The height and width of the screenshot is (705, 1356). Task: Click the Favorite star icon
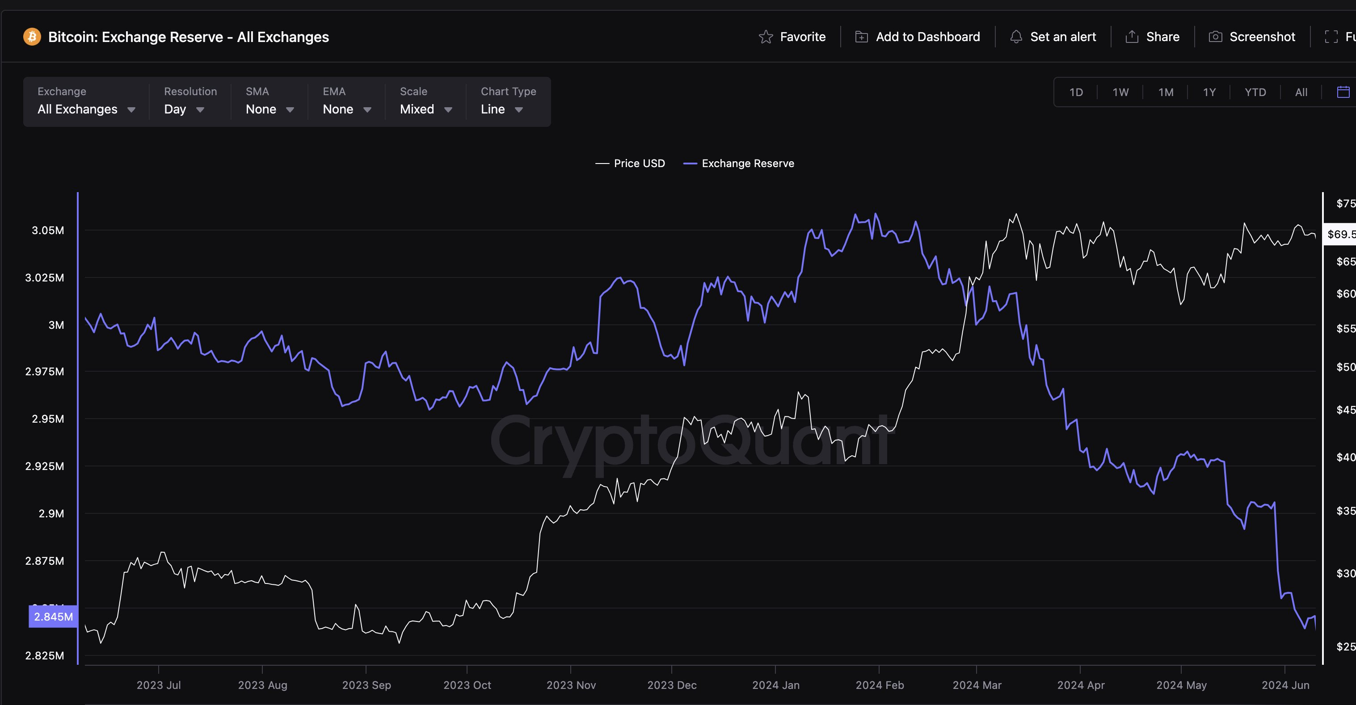766,37
